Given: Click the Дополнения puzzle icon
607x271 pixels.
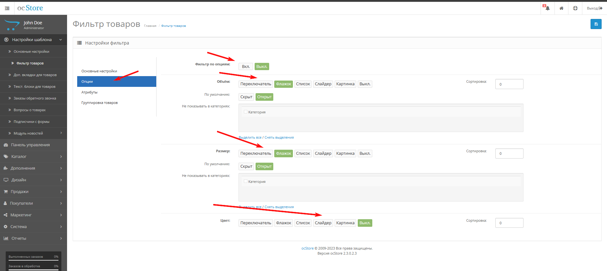Looking at the screenshot, I should click(5, 168).
